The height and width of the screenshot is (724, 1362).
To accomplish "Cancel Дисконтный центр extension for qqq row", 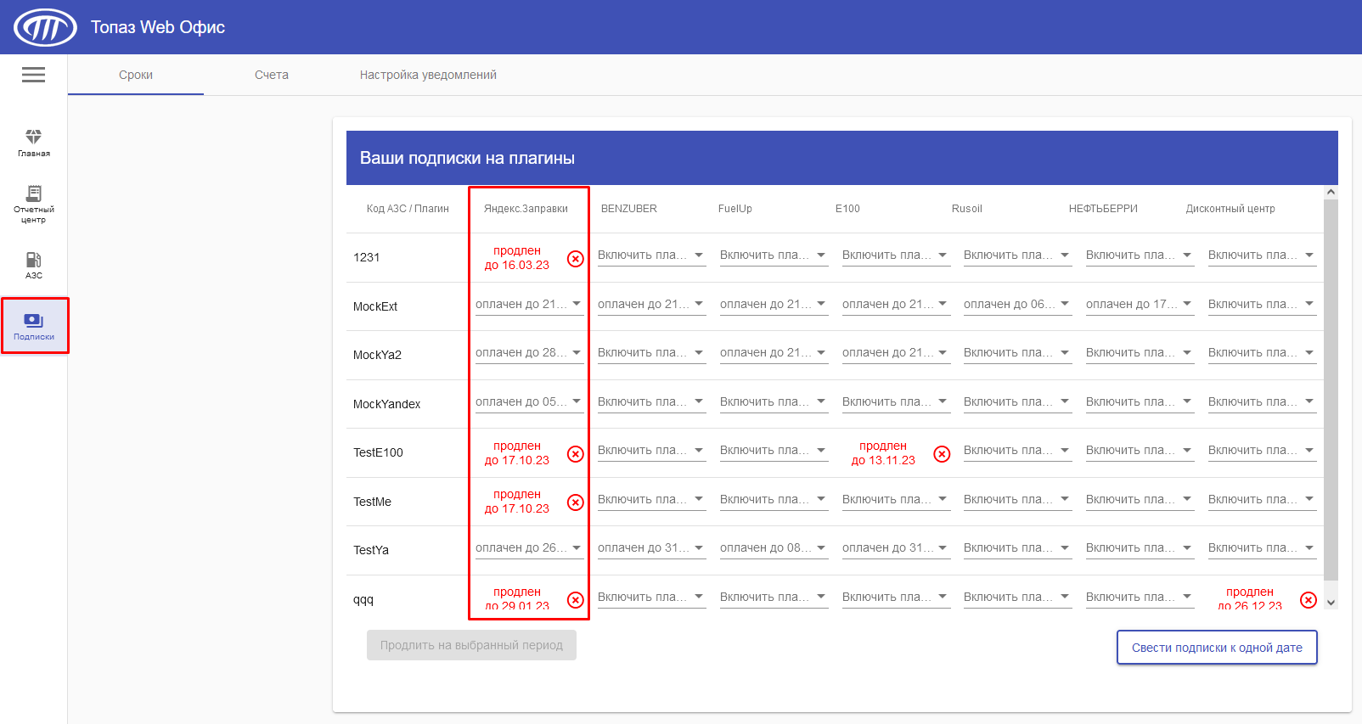I will tap(1309, 600).
